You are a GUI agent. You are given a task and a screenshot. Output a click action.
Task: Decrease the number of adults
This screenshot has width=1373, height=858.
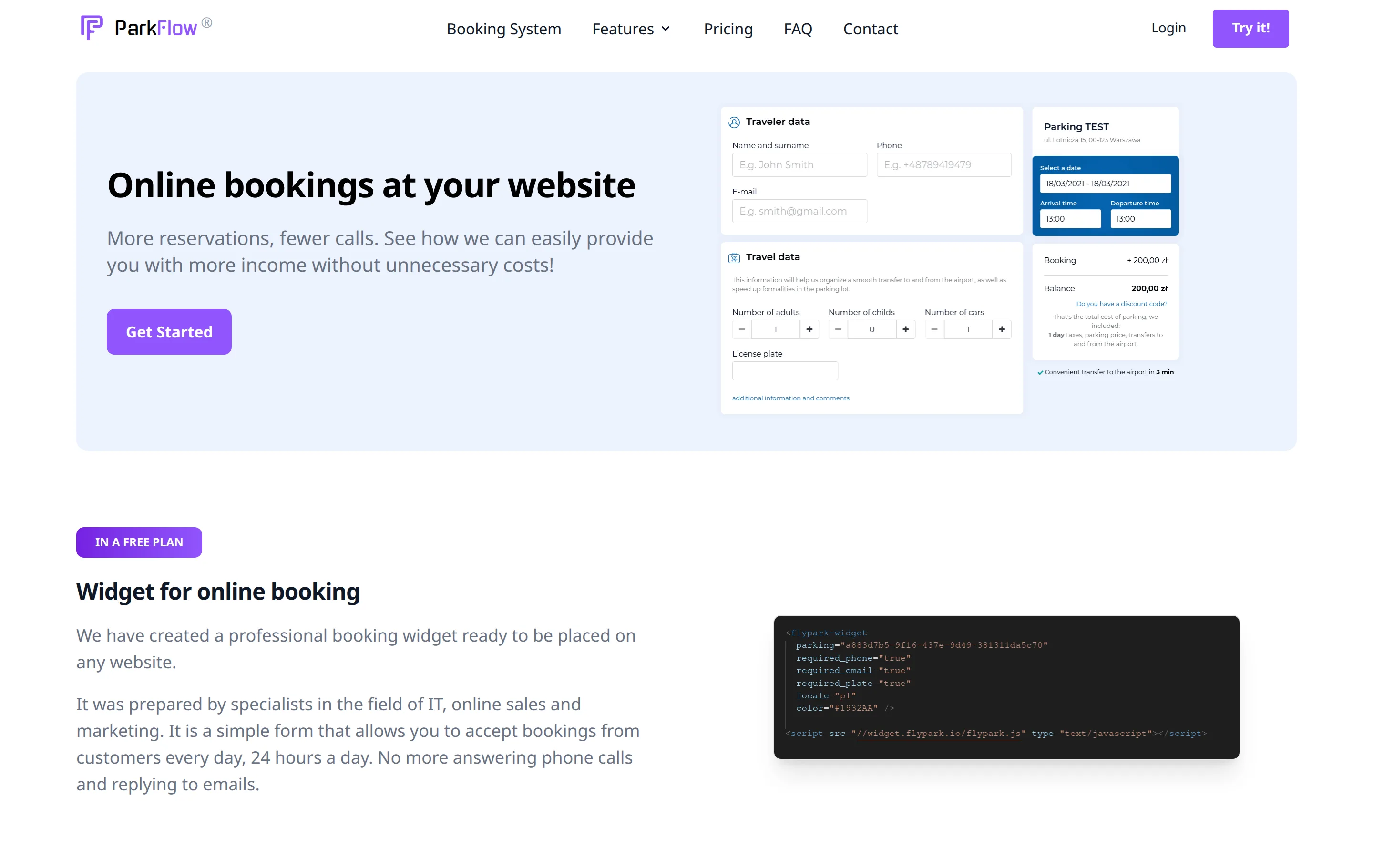741,329
